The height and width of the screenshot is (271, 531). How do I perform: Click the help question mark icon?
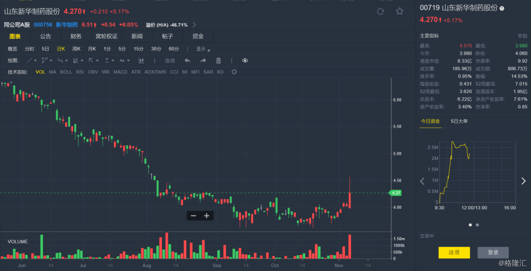[502, 9]
